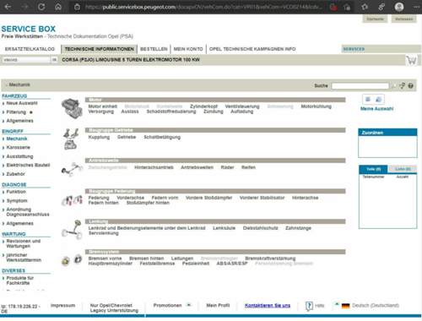Select the second tab beside Teile
This screenshot has width=422, height=321.
point(403,169)
